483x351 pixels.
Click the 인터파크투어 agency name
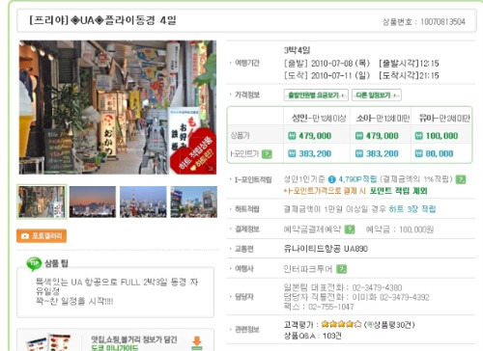pyautogui.click(x=308, y=269)
